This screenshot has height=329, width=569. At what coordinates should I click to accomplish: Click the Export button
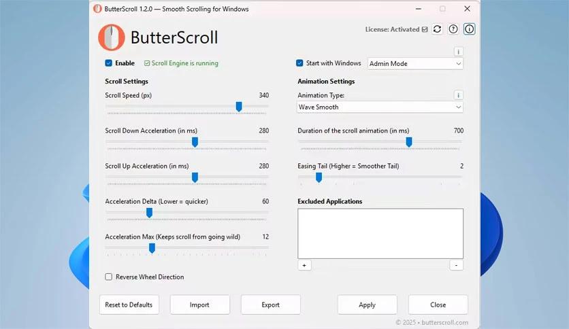coord(271,305)
